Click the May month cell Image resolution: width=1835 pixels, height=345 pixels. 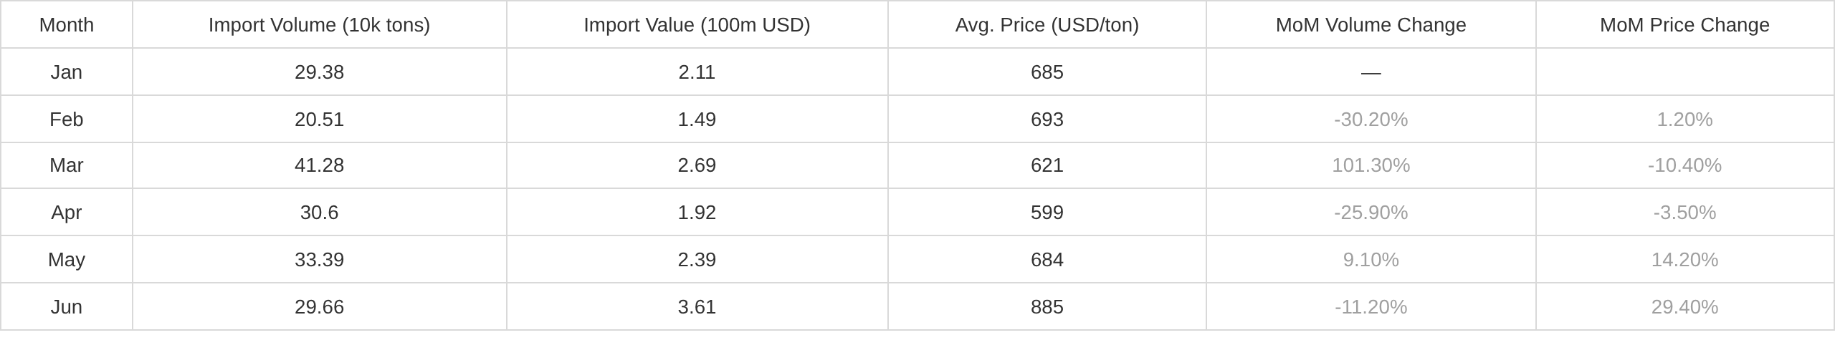(67, 260)
